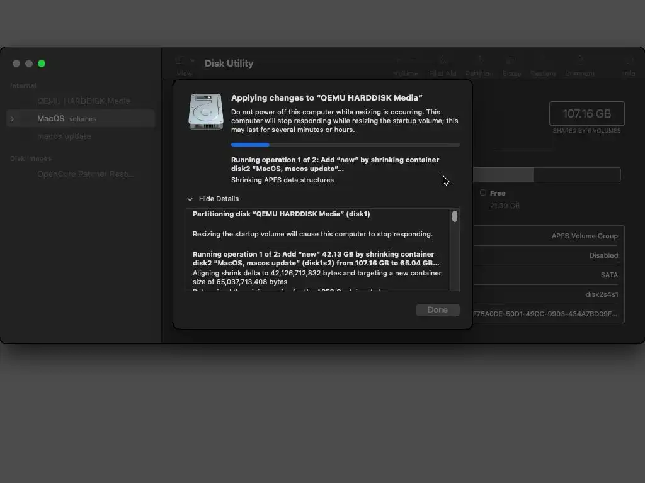
Task: Click the Erase toolbar icon
Action: 511,60
